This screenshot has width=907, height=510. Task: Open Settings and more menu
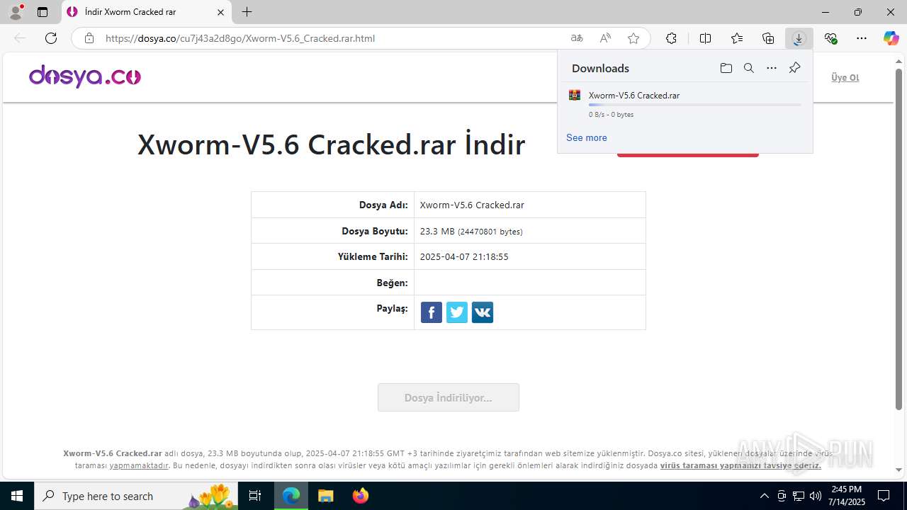pos(862,38)
